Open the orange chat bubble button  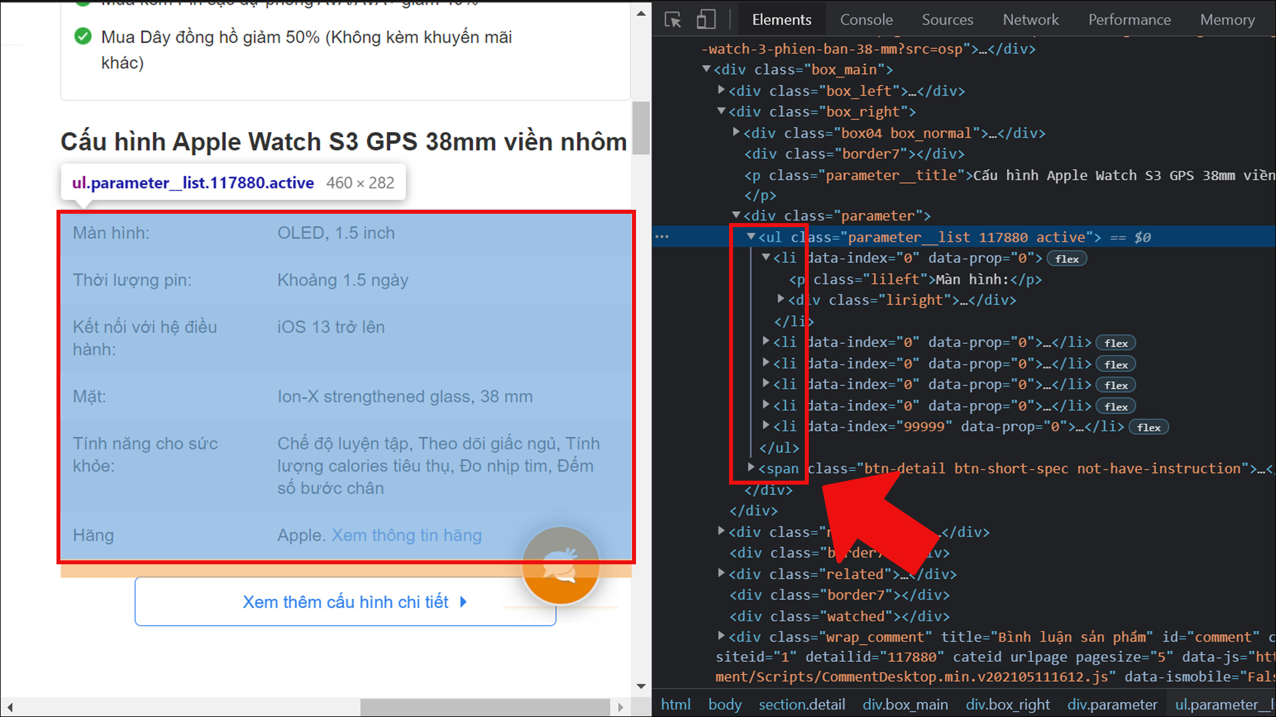(x=561, y=566)
